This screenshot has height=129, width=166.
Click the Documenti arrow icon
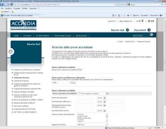pos(149,30)
